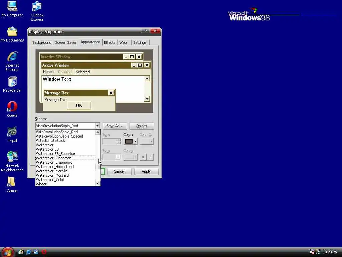
Task: Click the Cancel button
Action: point(119,171)
